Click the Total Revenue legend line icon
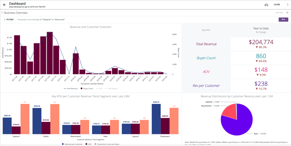291x146 pixels. 65,88
